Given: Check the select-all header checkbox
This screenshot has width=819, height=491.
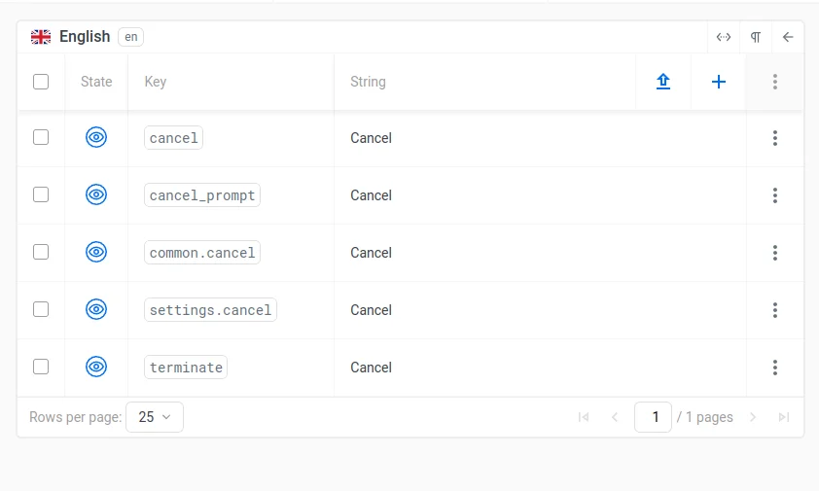Looking at the screenshot, I should coord(41,82).
